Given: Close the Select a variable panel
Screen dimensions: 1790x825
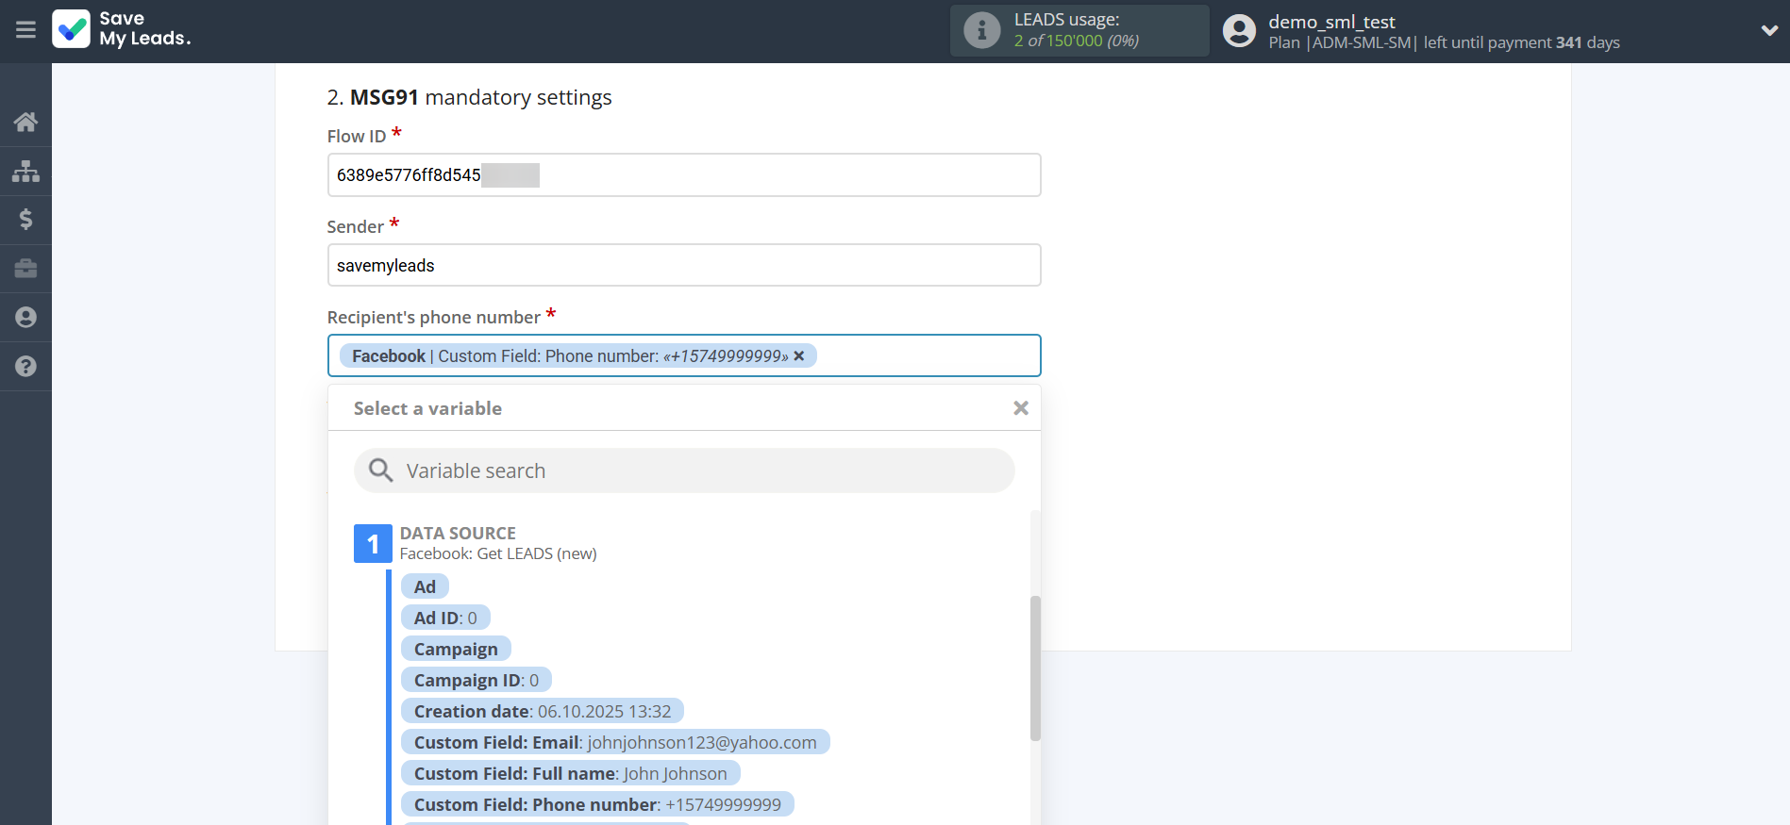Looking at the screenshot, I should (1020, 408).
